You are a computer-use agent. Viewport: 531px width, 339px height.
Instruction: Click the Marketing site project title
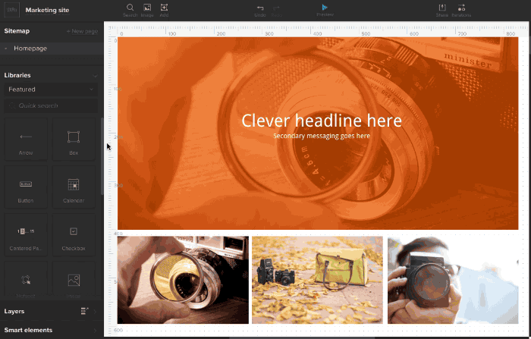click(47, 10)
